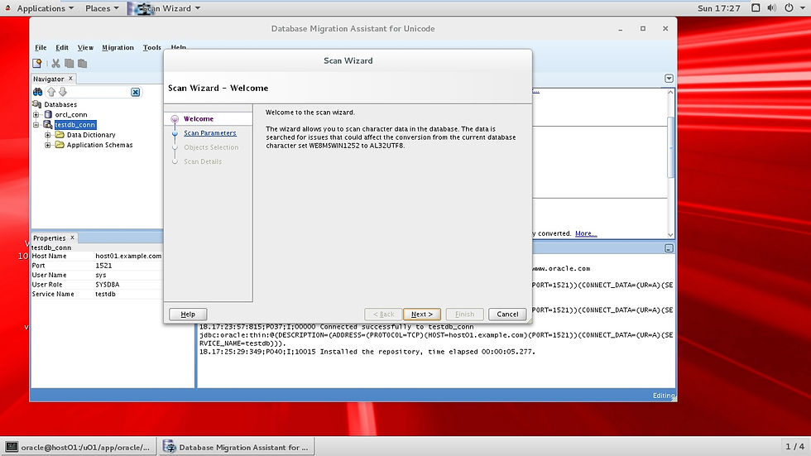Expand the Data Dictionary node

(x=48, y=135)
